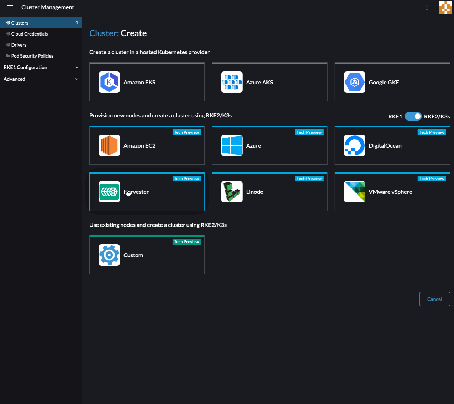This screenshot has width=454, height=404.
Task: Click Tech Preview badge on Azure card
Action: (309, 132)
